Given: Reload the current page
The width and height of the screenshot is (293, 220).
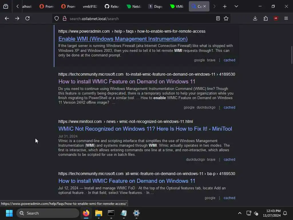Looking at the screenshot, I should (27, 19).
